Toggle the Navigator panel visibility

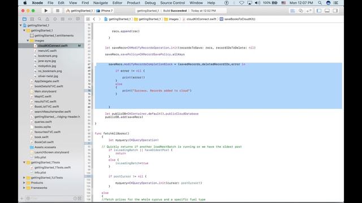[x=319, y=11]
